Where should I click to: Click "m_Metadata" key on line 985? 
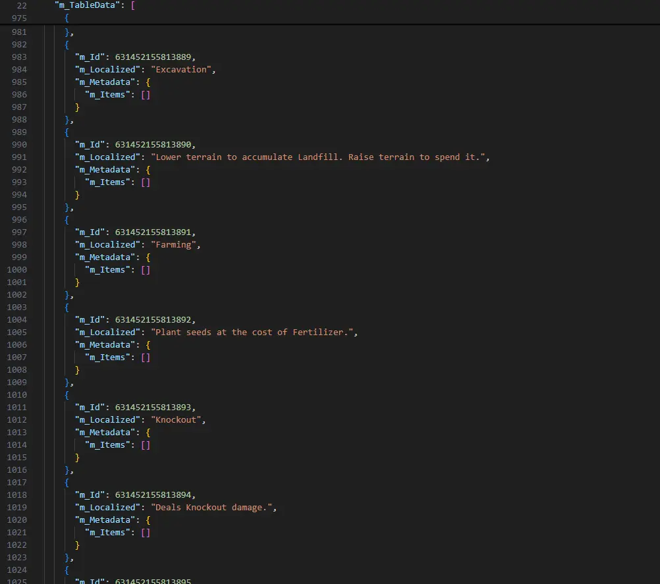click(105, 82)
